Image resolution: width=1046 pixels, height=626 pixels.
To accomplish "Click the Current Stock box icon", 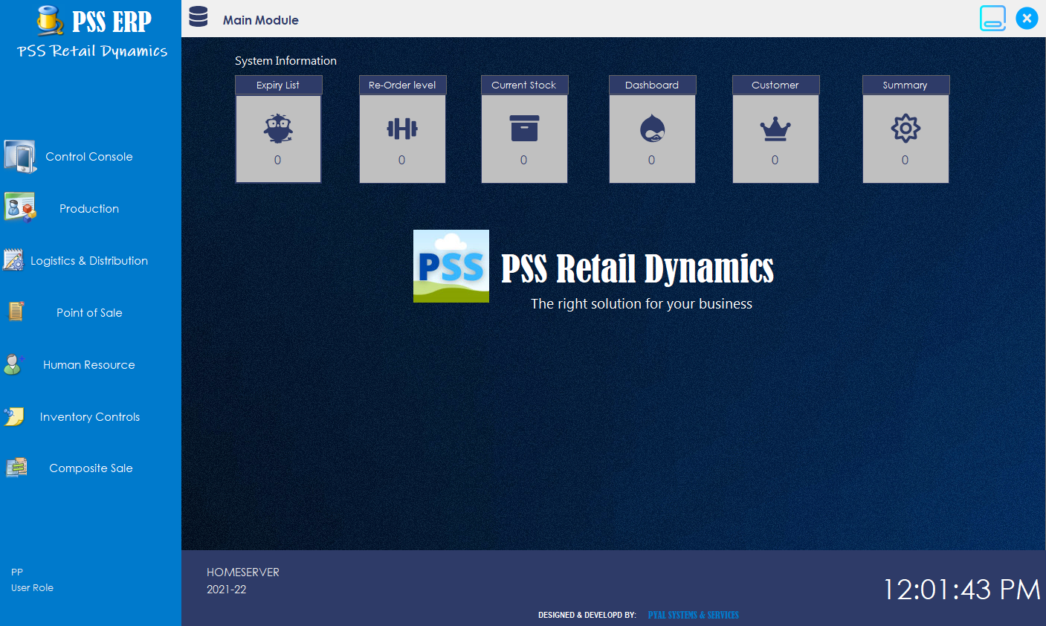I will (524, 127).
